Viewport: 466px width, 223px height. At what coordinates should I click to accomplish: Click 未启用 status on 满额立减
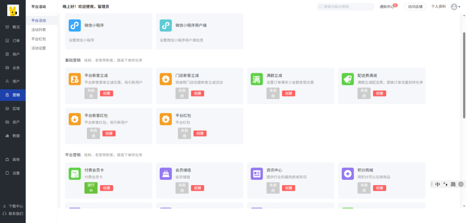point(273,93)
